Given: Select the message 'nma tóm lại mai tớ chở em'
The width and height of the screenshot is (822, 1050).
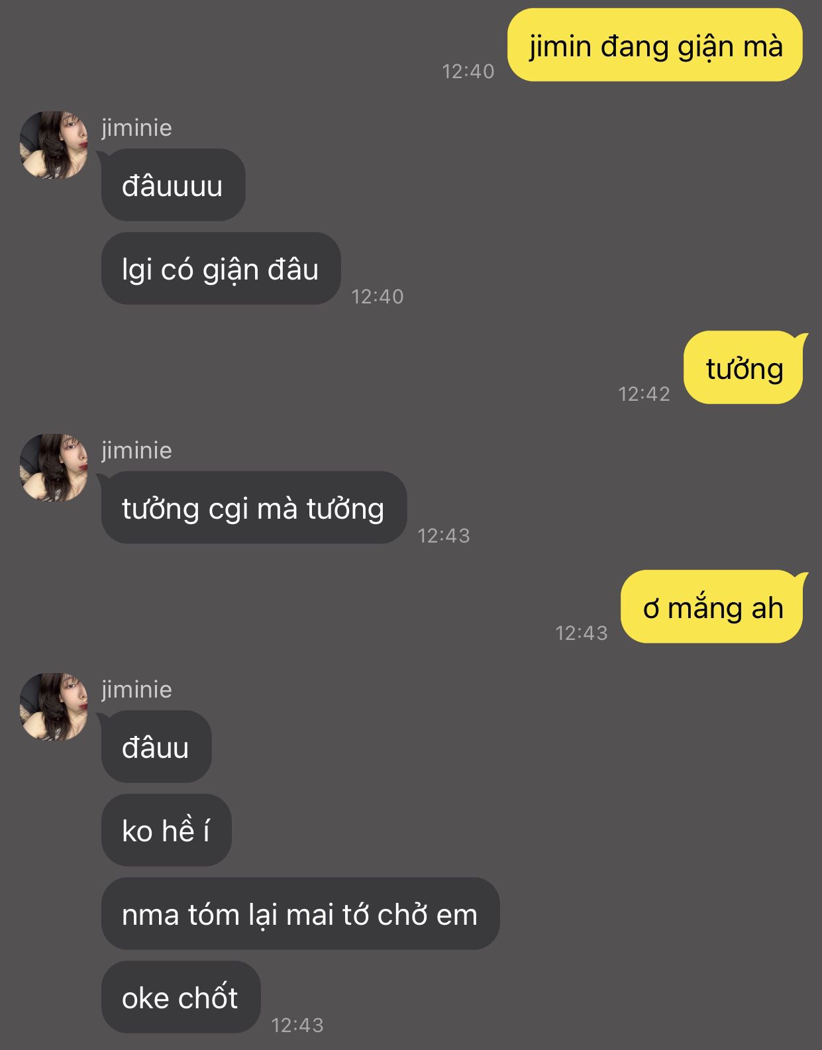Looking at the screenshot, I should click(300, 914).
